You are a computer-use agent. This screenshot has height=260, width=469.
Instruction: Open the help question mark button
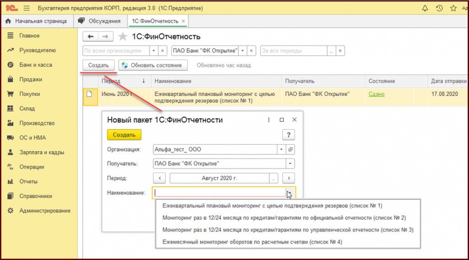[x=288, y=135]
